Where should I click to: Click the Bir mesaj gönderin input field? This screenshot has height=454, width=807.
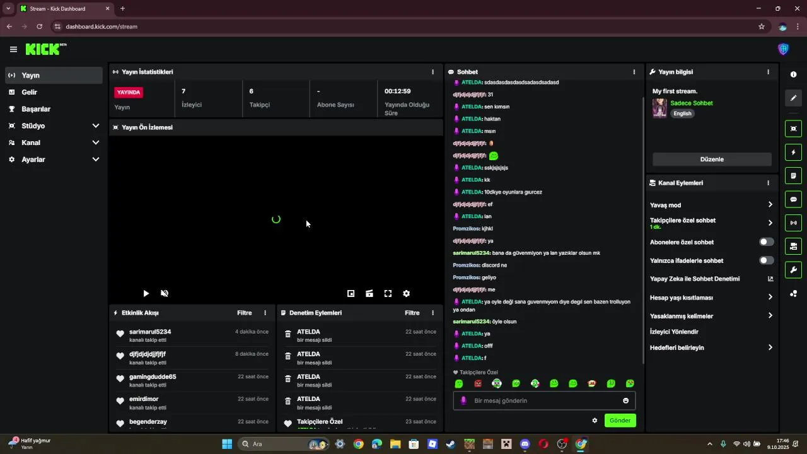544,400
